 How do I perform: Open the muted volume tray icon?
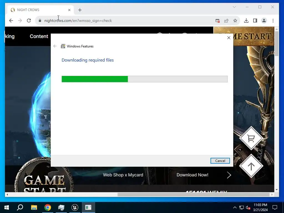click(248, 207)
